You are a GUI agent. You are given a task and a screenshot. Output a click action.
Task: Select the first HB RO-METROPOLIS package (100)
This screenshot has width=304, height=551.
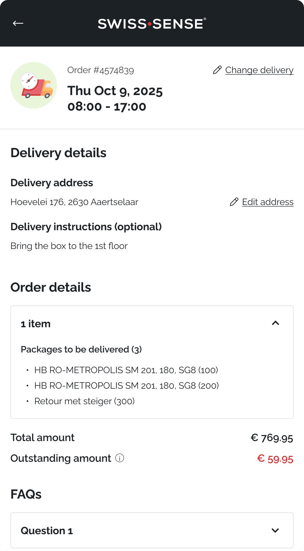click(126, 370)
